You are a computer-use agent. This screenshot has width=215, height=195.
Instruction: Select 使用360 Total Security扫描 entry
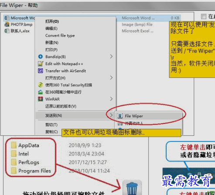68,85
